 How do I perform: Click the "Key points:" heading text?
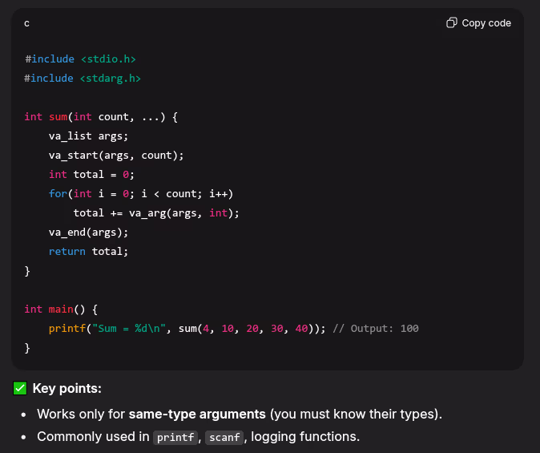point(67,389)
